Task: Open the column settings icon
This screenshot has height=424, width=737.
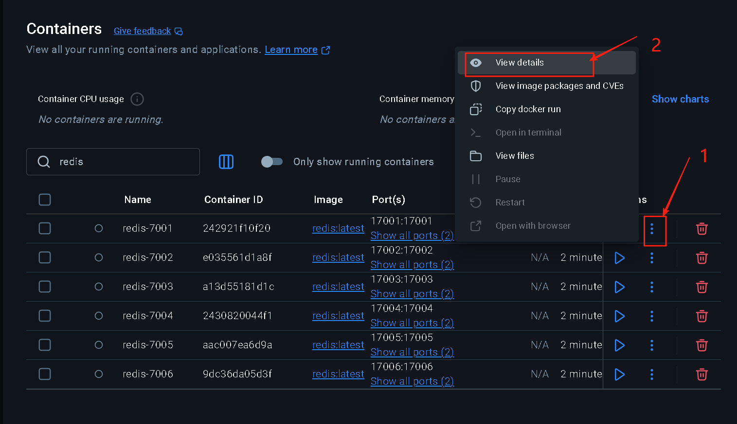Action: click(226, 162)
